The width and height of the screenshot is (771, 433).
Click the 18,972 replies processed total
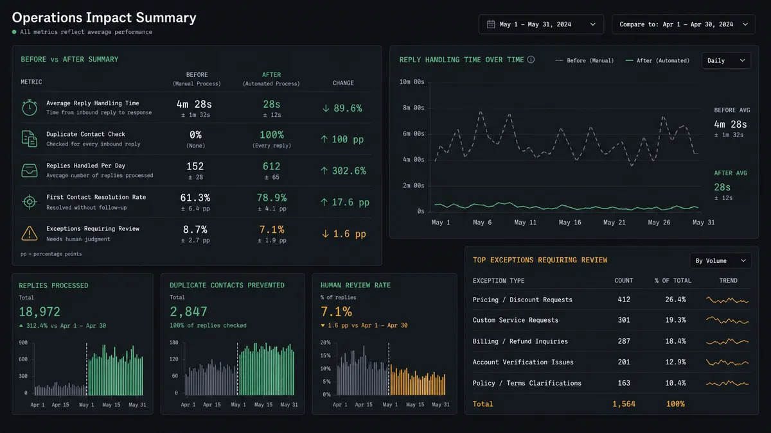(40, 312)
